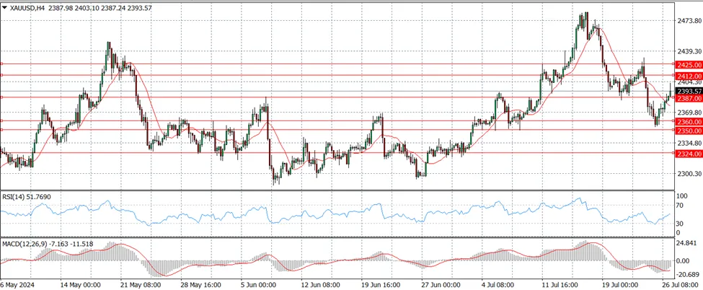This screenshot has width=703, height=290.
Task: Click the 2387.00 line's left anchor square
Action: (x=1, y=97)
